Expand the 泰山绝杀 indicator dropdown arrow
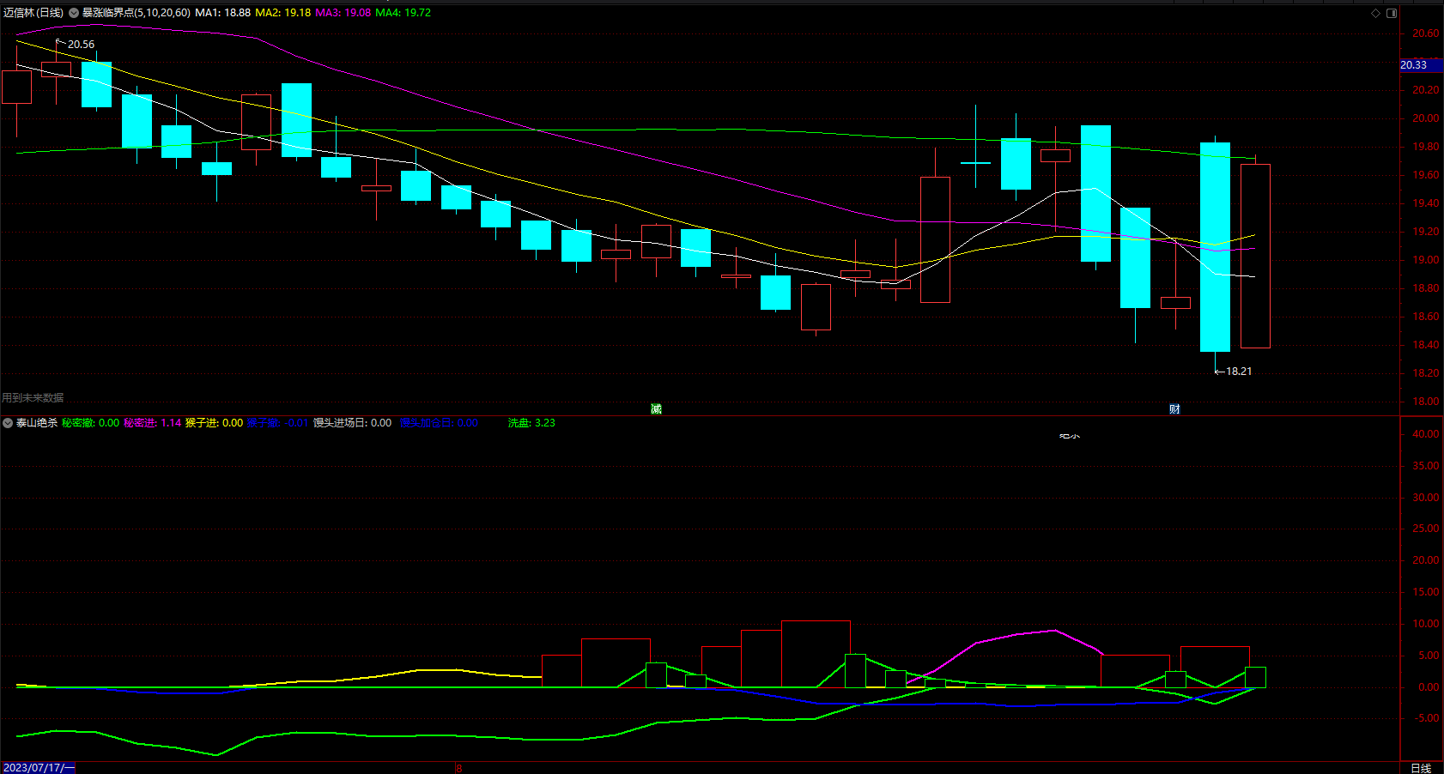 8,423
